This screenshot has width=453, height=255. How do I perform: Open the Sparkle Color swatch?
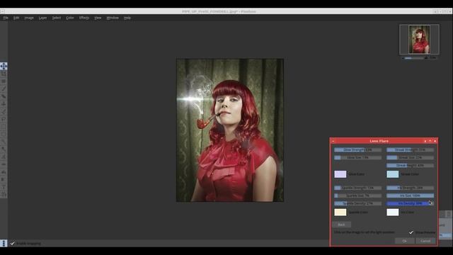(340, 212)
